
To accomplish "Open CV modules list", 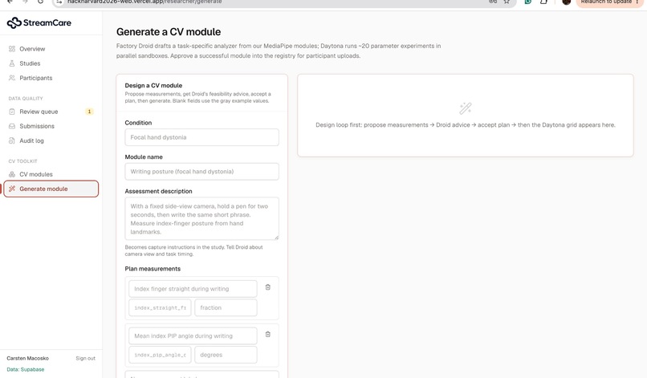I will [x=36, y=174].
